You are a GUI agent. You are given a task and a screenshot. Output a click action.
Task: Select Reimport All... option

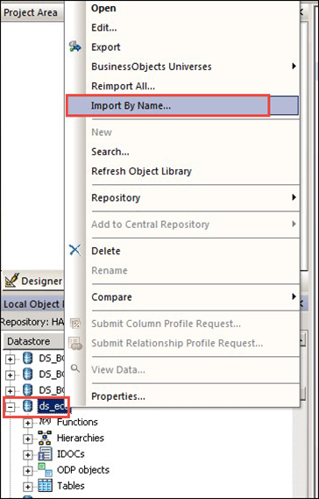[x=123, y=86]
